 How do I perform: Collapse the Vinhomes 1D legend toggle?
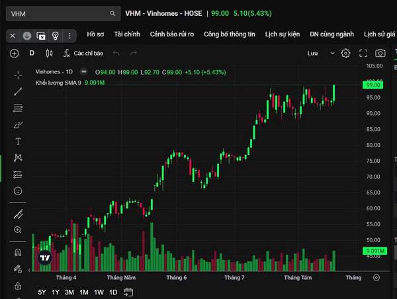83,71
